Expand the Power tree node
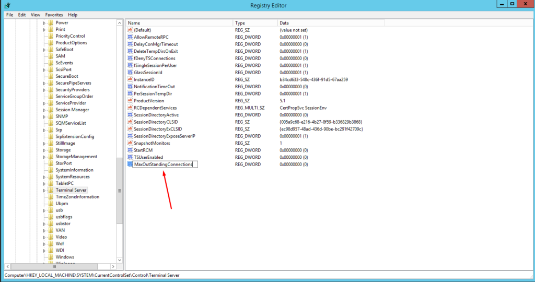This screenshot has height=282, width=535. [x=44, y=23]
